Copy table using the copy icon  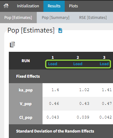point(12,44)
